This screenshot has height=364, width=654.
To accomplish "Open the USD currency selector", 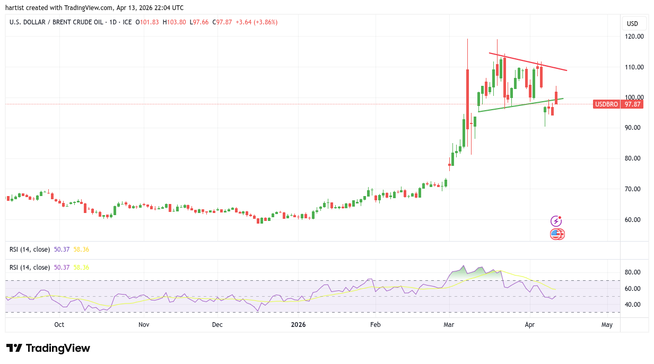I will [x=633, y=23].
